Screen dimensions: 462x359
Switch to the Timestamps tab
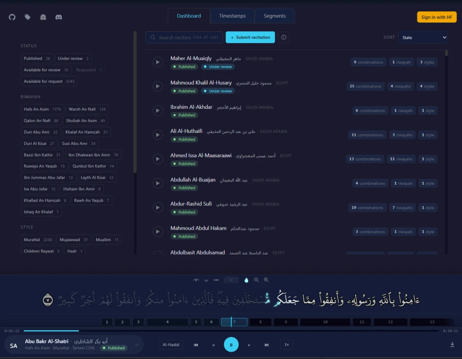(x=232, y=16)
